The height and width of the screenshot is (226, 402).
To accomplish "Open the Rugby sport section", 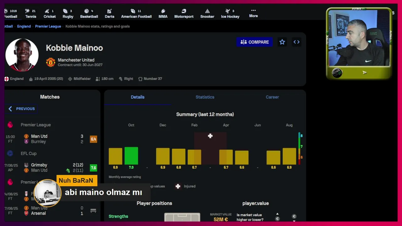I will click(68, 13).
